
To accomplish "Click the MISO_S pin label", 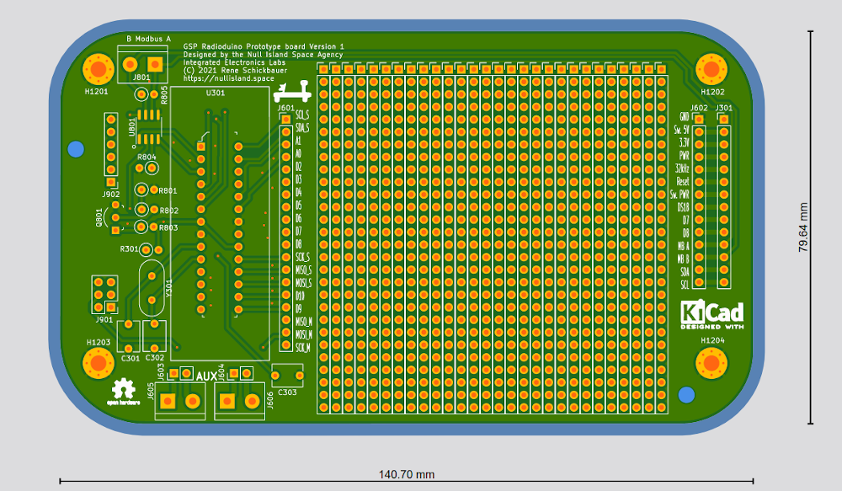I will click(x=303, y=270).
